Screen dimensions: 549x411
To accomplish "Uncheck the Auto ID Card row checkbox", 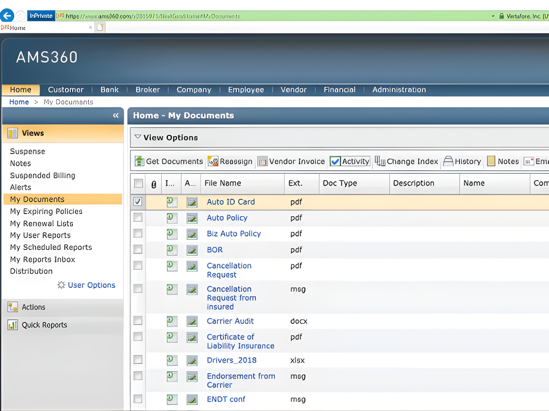I will tap(138, 202).
